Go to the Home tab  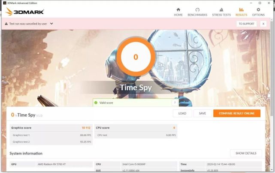(x=178, y=12)
